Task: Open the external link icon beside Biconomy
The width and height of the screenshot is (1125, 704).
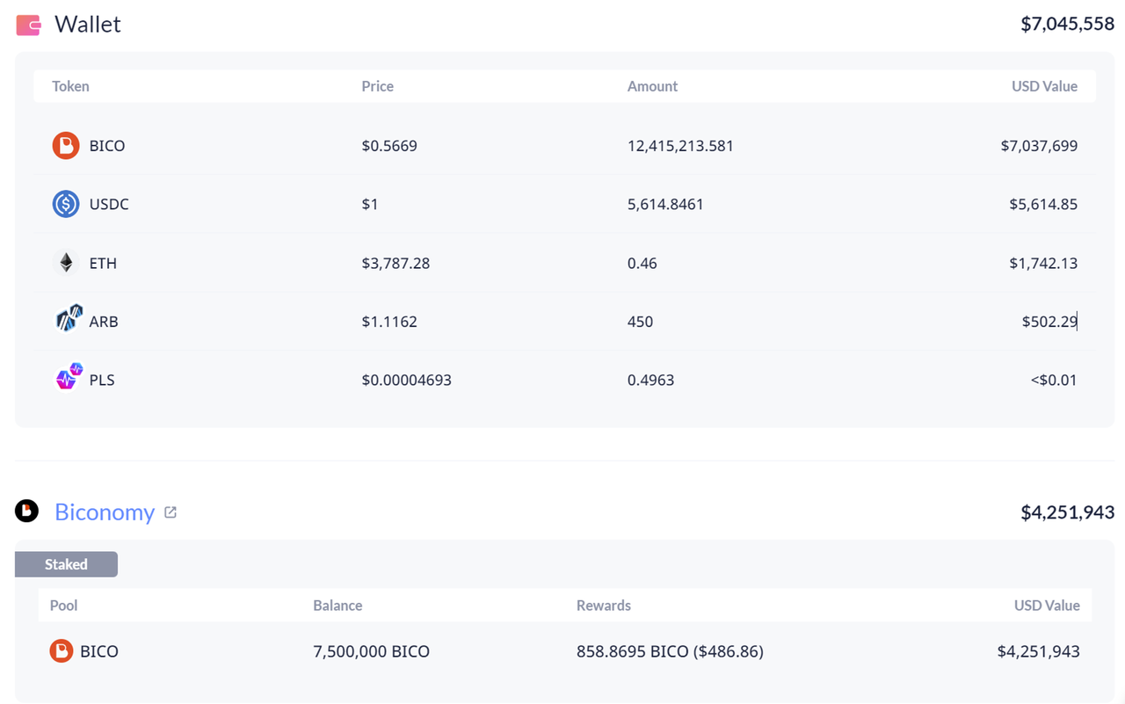Action: tap(171, 512)
